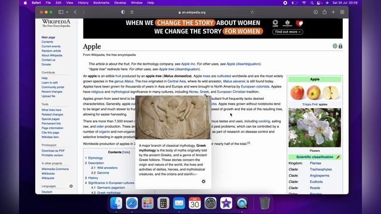Open the Wikimedia Commons link
The image size is (381, 214).
[x=55, y=169]
